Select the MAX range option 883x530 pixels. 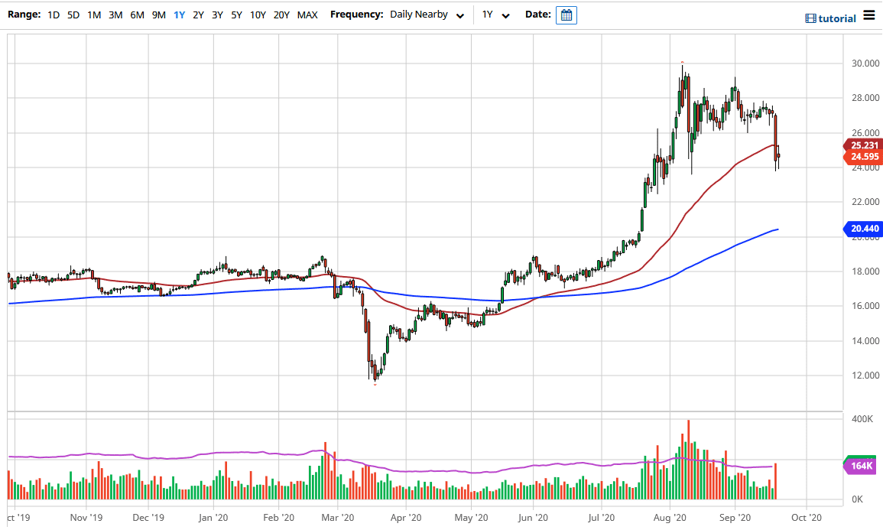307,15
